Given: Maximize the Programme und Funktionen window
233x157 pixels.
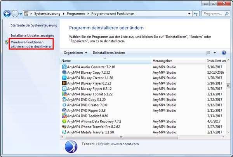Looking at the screenshot, I should click(213, 4).
